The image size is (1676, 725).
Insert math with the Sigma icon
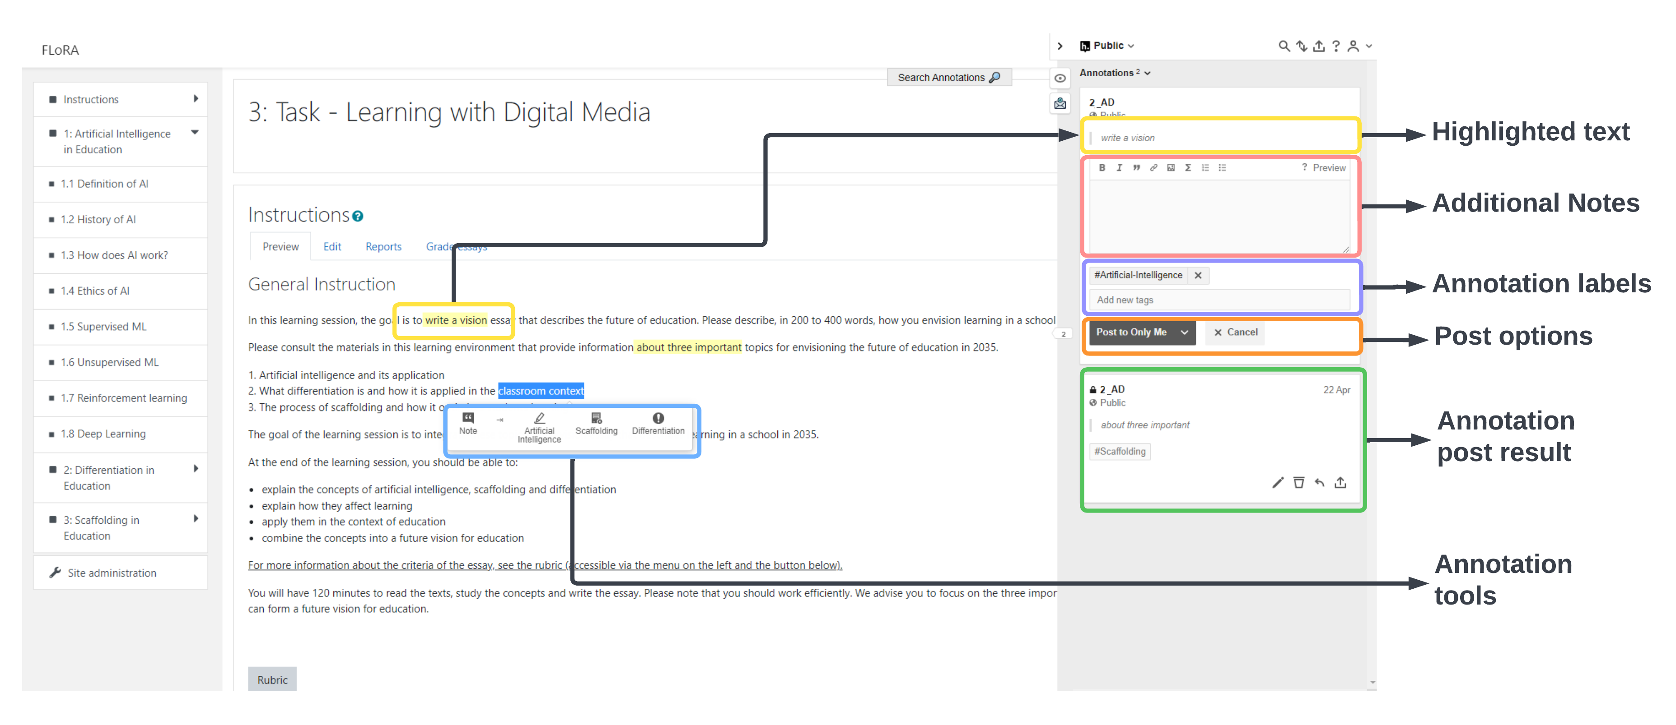(x=1188, y=168)
